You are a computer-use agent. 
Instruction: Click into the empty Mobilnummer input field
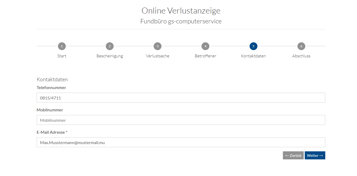tap(181, 120)
